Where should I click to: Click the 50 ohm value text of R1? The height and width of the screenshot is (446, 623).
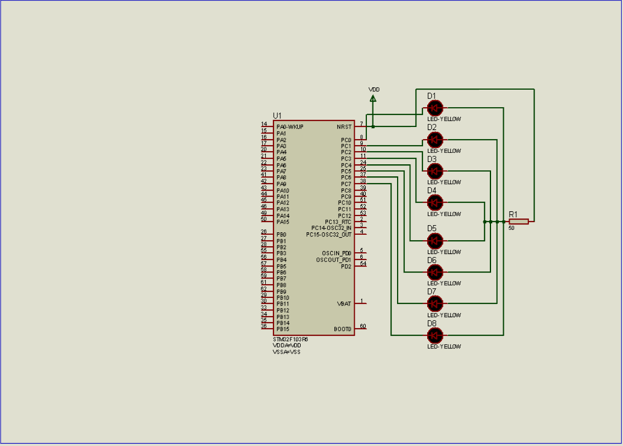tap(512, 229)
